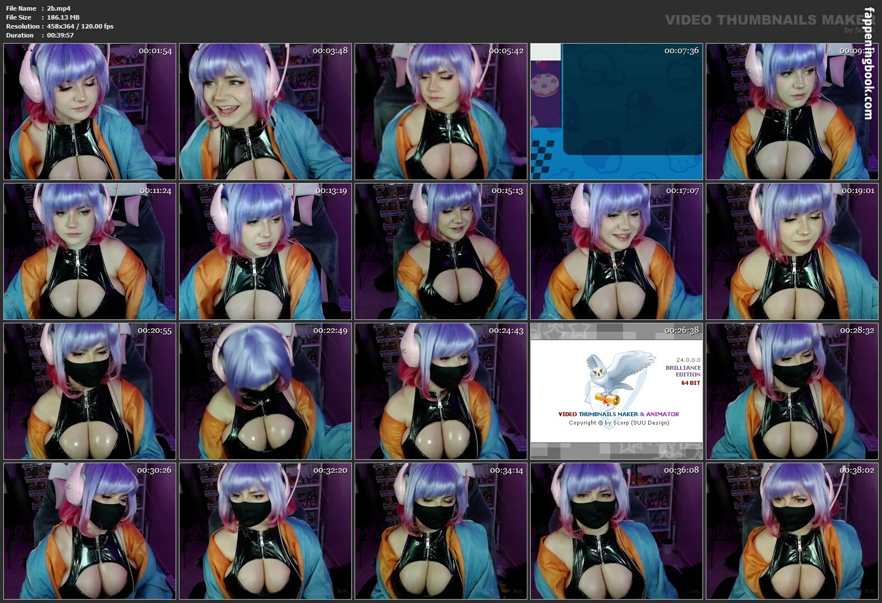Select the last thumbnail at 00:38:02
882x603 pixels.
tap(792, 531)
